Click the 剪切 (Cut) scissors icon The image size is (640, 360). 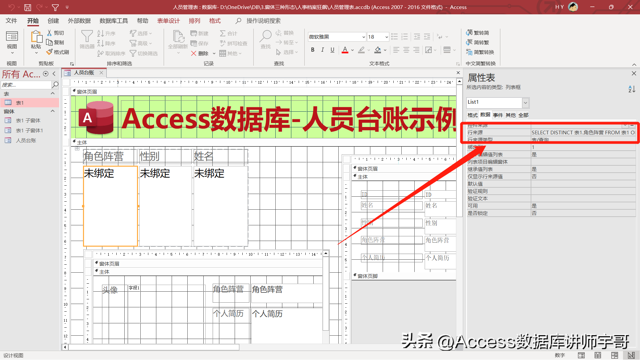click(49, 33)
